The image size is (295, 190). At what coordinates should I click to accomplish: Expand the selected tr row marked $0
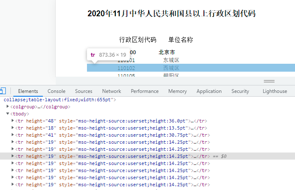[12, 156]
